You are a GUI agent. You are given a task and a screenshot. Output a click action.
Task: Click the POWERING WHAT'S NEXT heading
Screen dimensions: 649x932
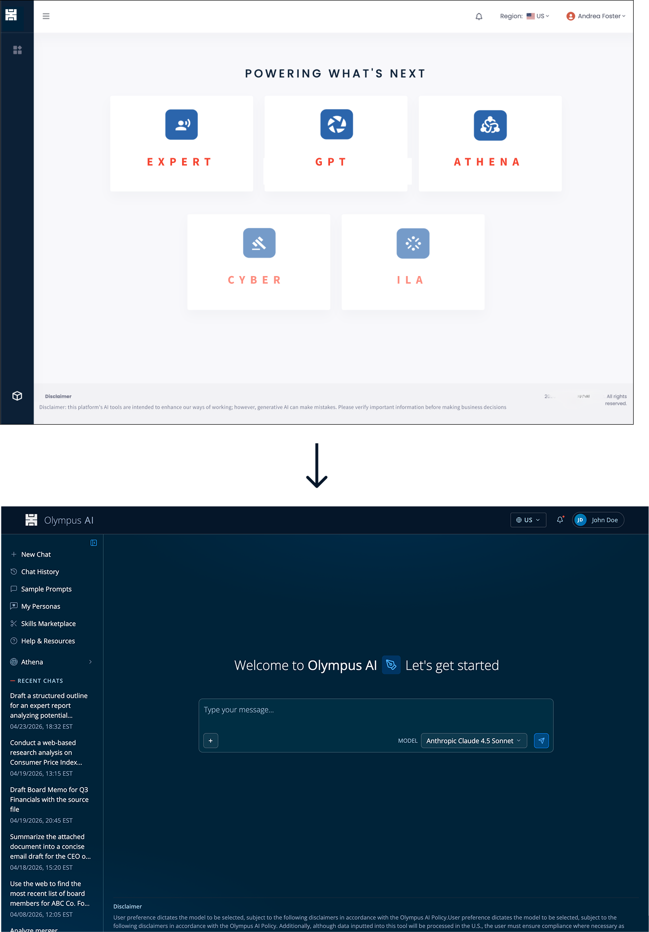(335, 74)
